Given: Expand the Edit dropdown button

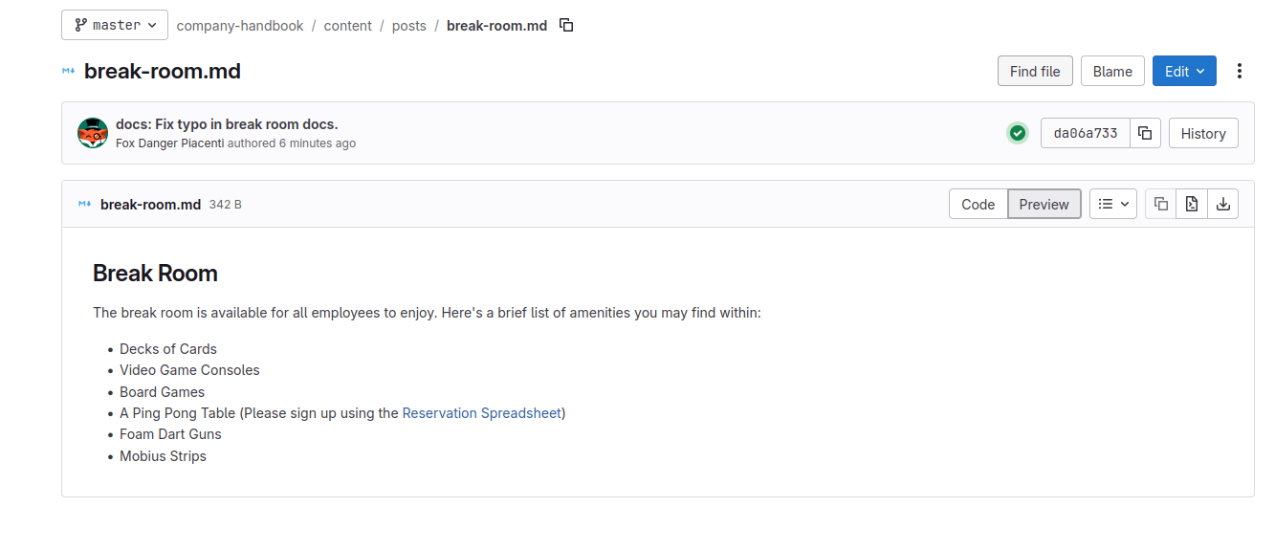Looking at the screenshot, I should click(x=1184, y=71).
